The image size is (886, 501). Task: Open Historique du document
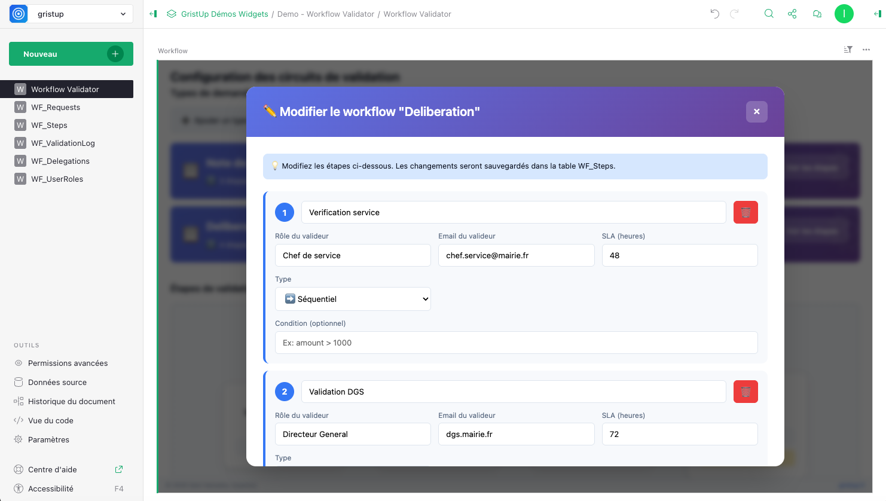[x=71, y=401]
